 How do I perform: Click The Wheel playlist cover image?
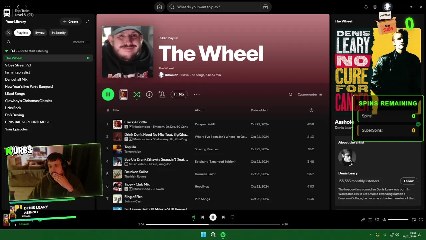pyautogui.click(x=127, y=52)
